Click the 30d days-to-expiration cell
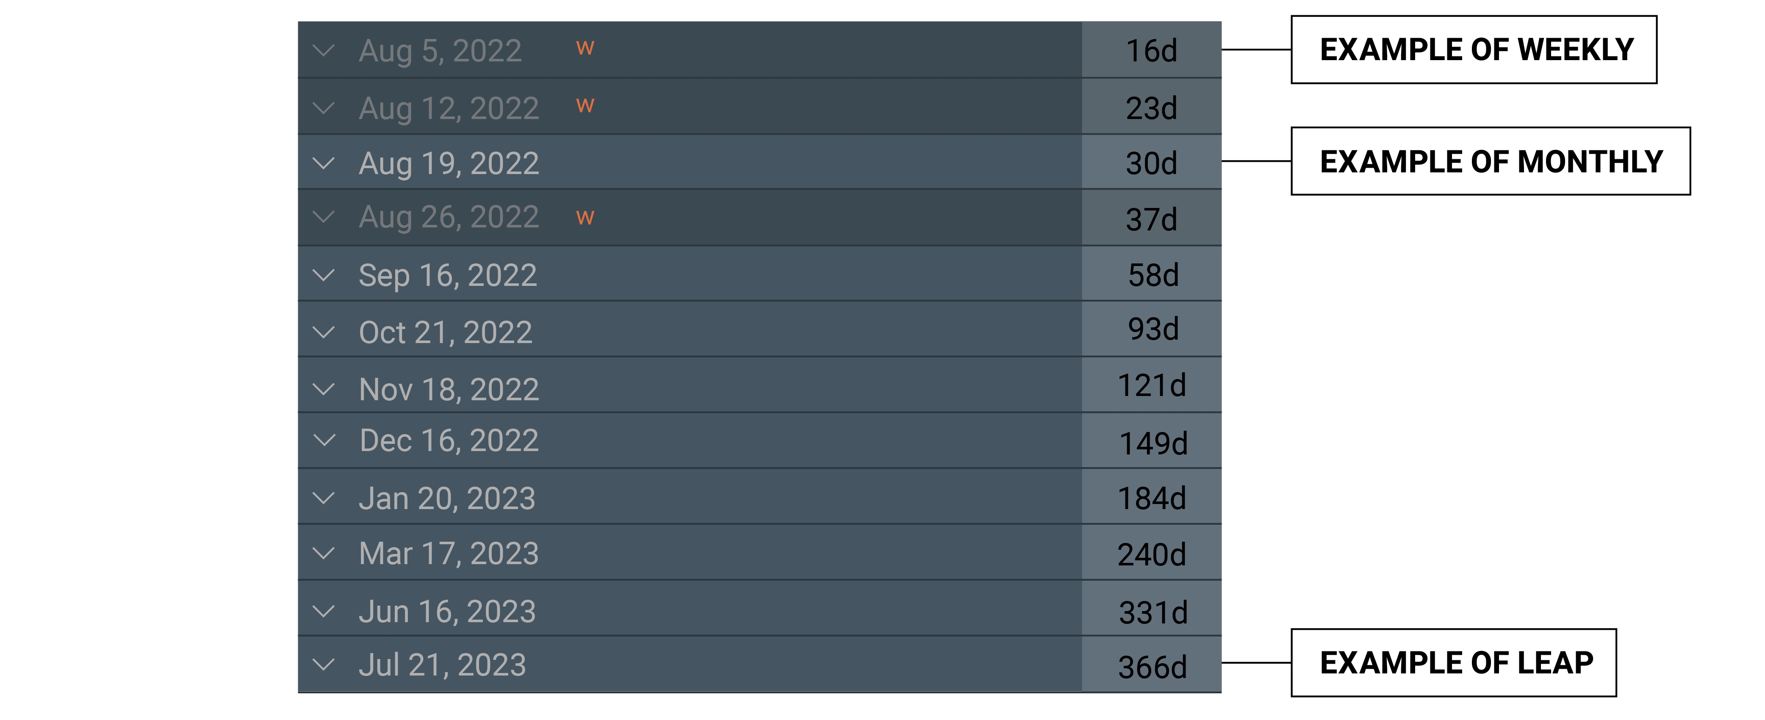Viewport: 1765px width, 720px height. (x=1151, y=163)
